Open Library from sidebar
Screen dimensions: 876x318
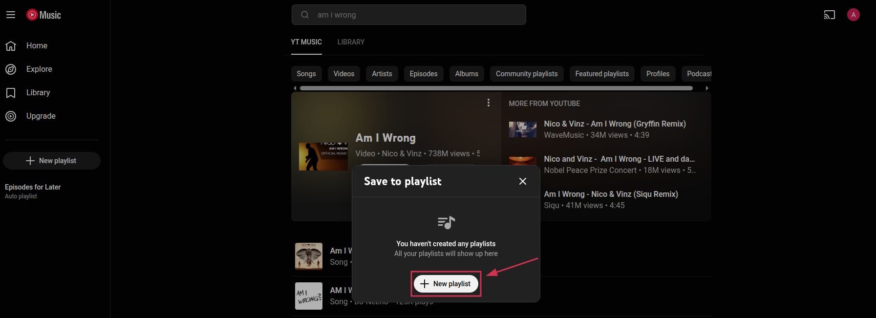tap(38, 93)
